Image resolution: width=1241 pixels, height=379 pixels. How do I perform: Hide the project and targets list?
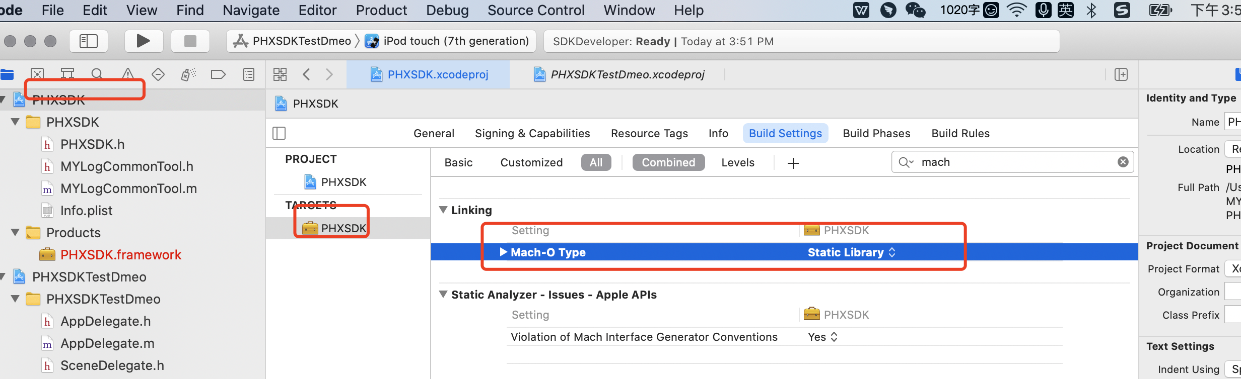(279, 133)
